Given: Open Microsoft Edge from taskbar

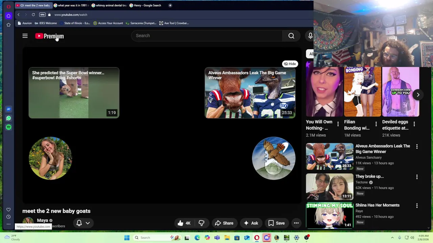Looking at the screenshot, I should point(197,238).
